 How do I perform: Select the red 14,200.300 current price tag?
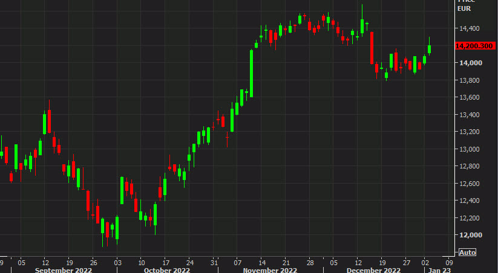(475, 46)
